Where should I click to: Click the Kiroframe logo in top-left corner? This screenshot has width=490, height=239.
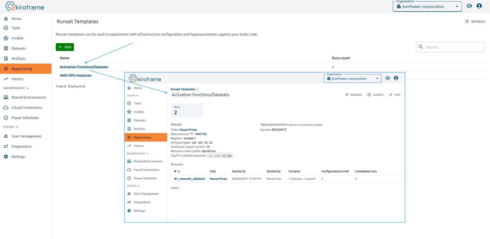pyautogui.click(x=25, y=7)
